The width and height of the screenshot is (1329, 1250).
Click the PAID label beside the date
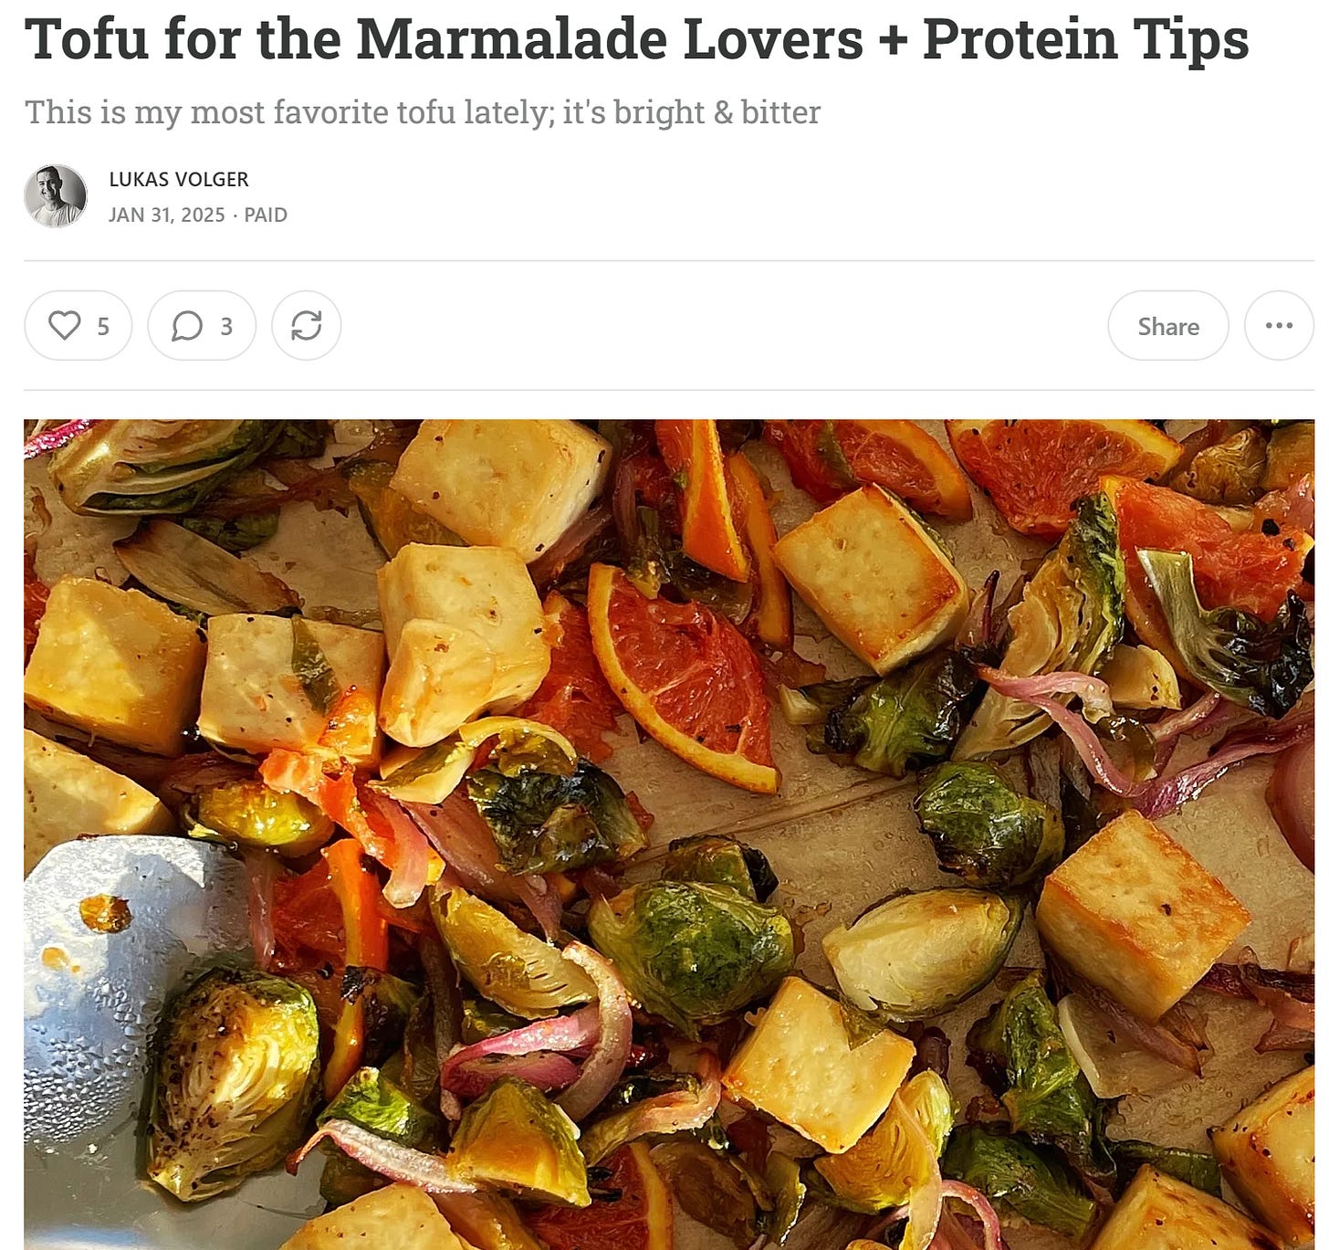[x=266, y=215]
